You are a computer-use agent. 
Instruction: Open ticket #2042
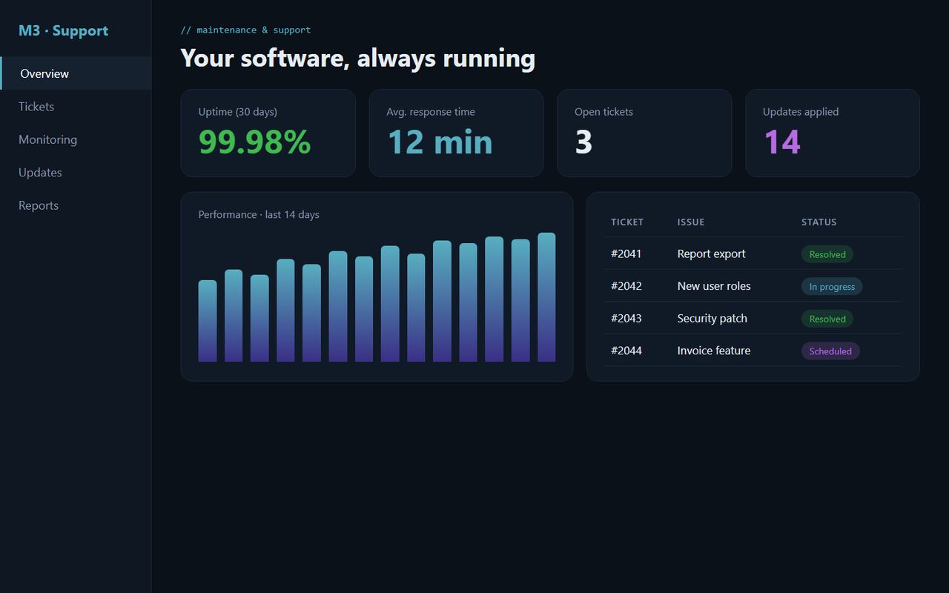coord(626,286)
